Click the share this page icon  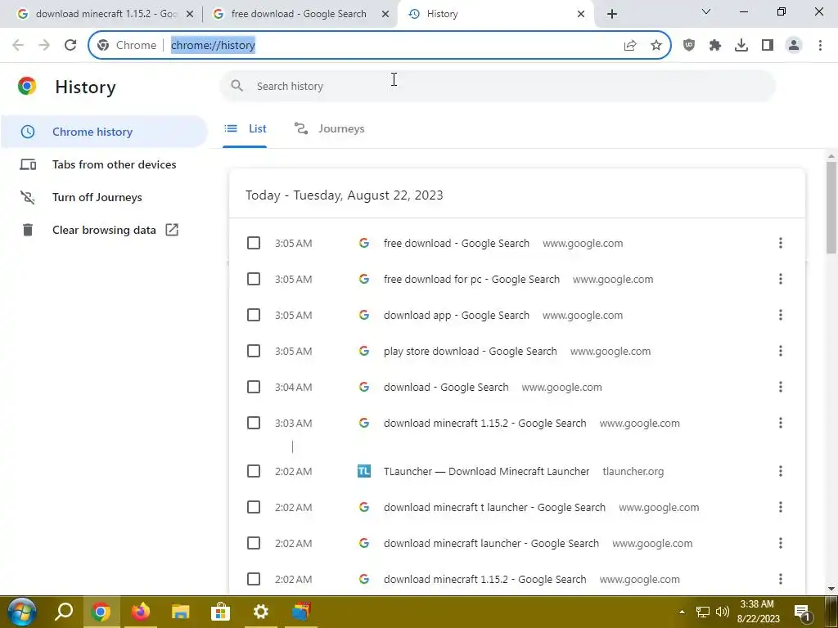[x=630, y=46]
